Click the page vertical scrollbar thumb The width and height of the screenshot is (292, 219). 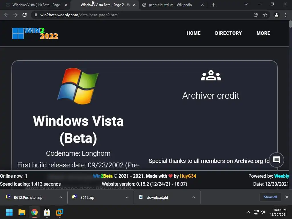tap(291, 24)
